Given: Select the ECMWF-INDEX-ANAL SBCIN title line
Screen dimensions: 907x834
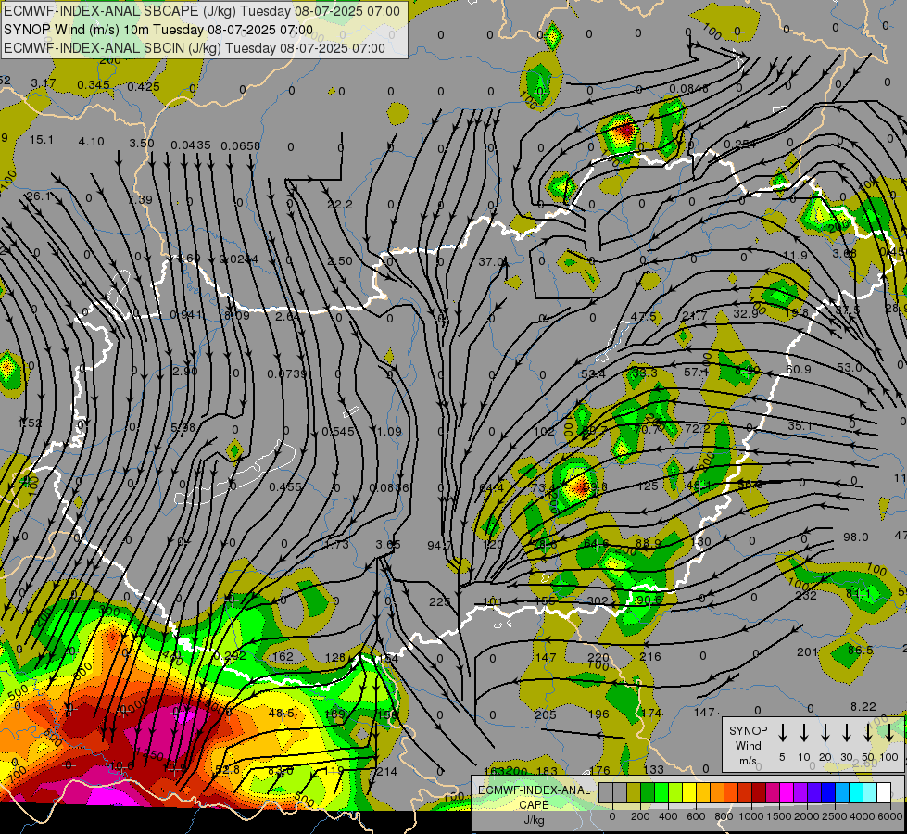Looking at the screenshot, I should tap(195, 48).
